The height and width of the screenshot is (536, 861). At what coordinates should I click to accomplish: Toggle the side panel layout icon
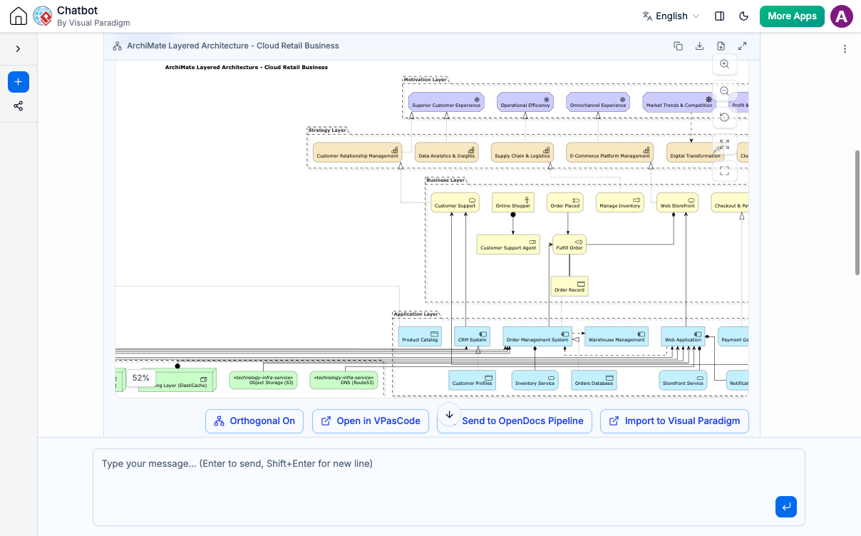[720, 16]
